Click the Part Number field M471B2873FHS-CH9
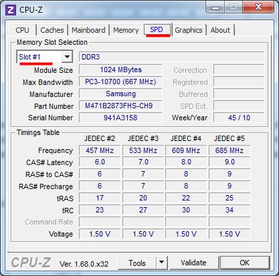Image resolution: width=279 pixels, height=276 pixels. [x=120, y=106]
